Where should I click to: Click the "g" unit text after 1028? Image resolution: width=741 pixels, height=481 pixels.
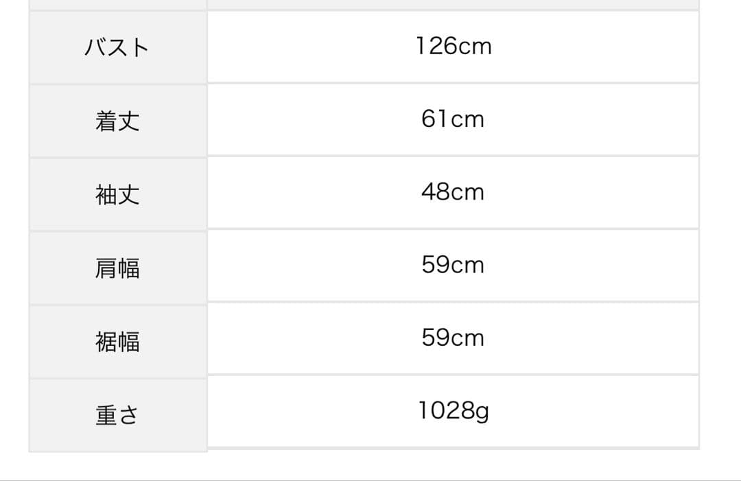(x=484, y=412)
